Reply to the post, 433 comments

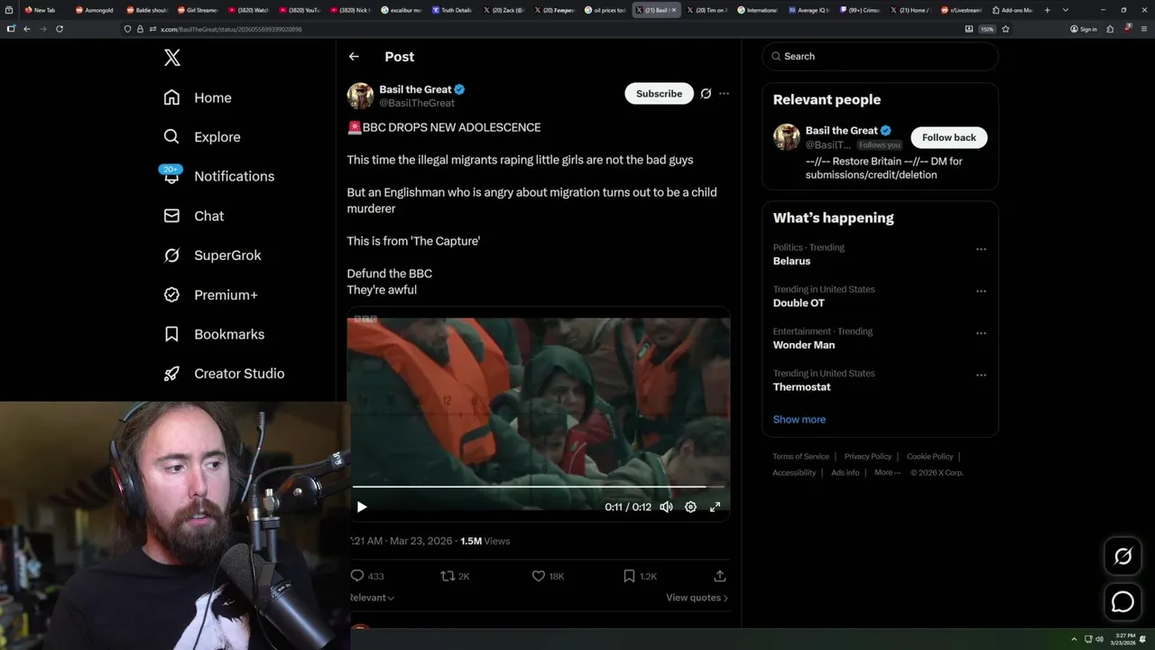[367, 576]
